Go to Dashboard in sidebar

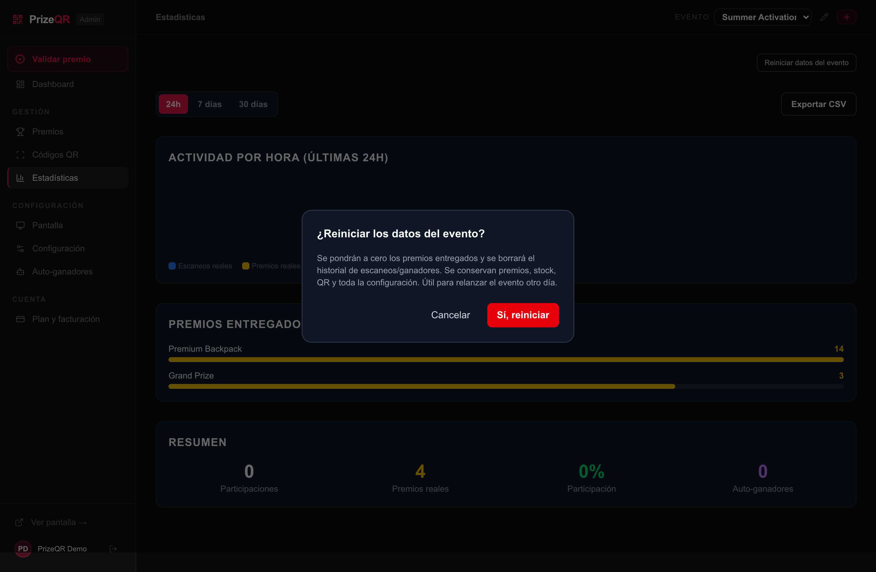tap(68, 84)
